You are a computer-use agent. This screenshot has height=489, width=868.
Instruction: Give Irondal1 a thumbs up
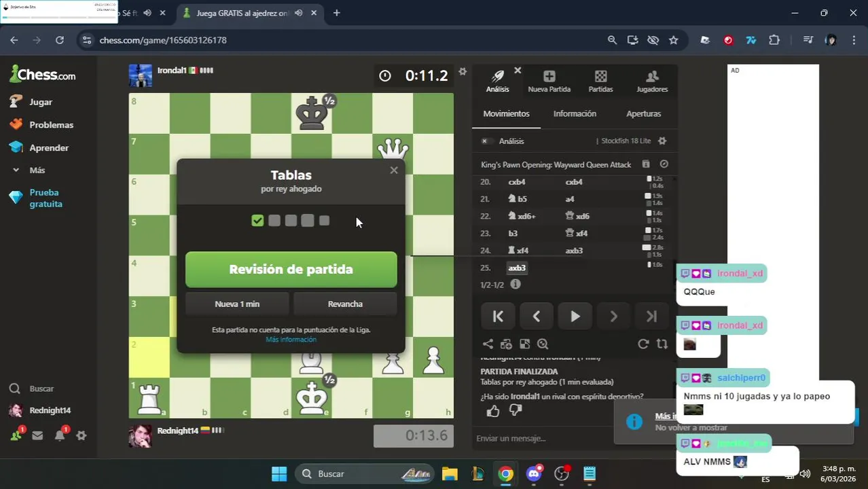[x=493, y=411]
